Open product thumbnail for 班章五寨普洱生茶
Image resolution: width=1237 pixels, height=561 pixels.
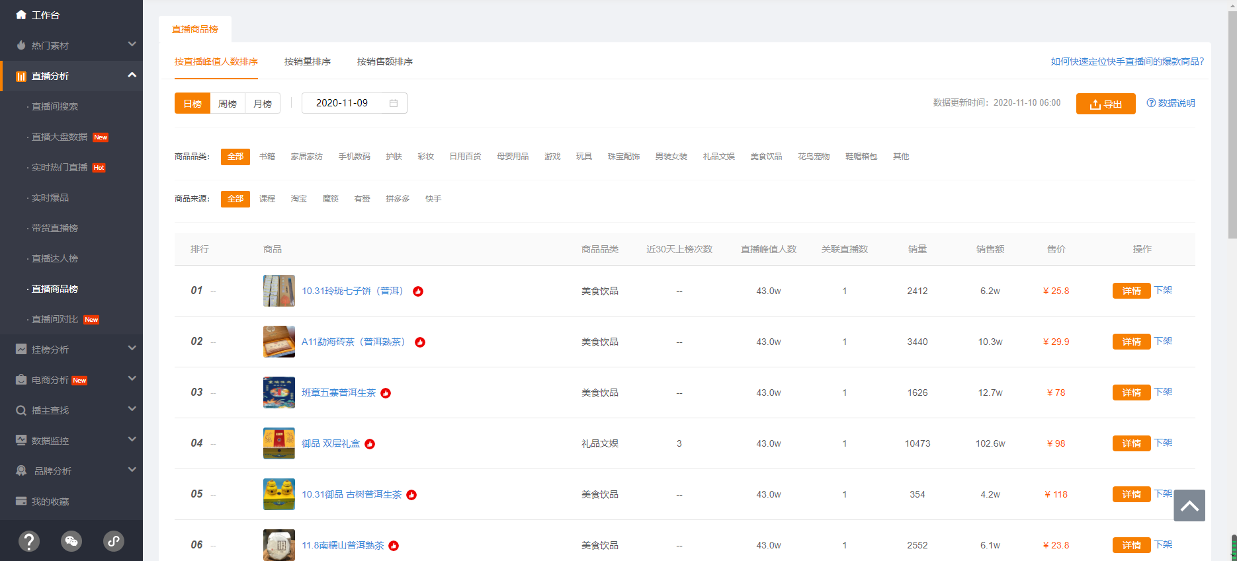pos(279,393)
